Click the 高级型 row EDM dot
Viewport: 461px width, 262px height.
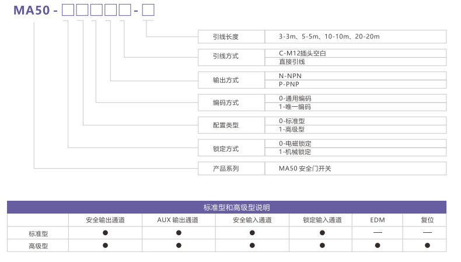tap(378, 245)
